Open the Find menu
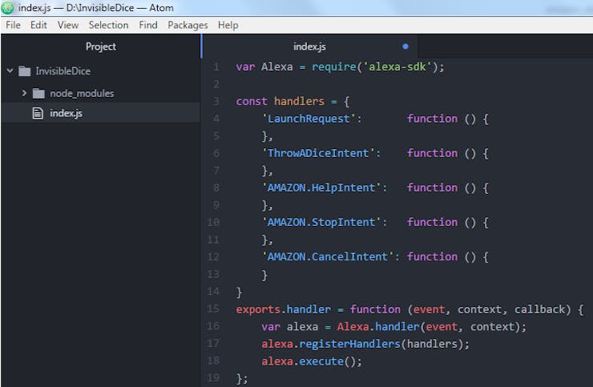This screenshot has height=387, width=593. (148, 25)
